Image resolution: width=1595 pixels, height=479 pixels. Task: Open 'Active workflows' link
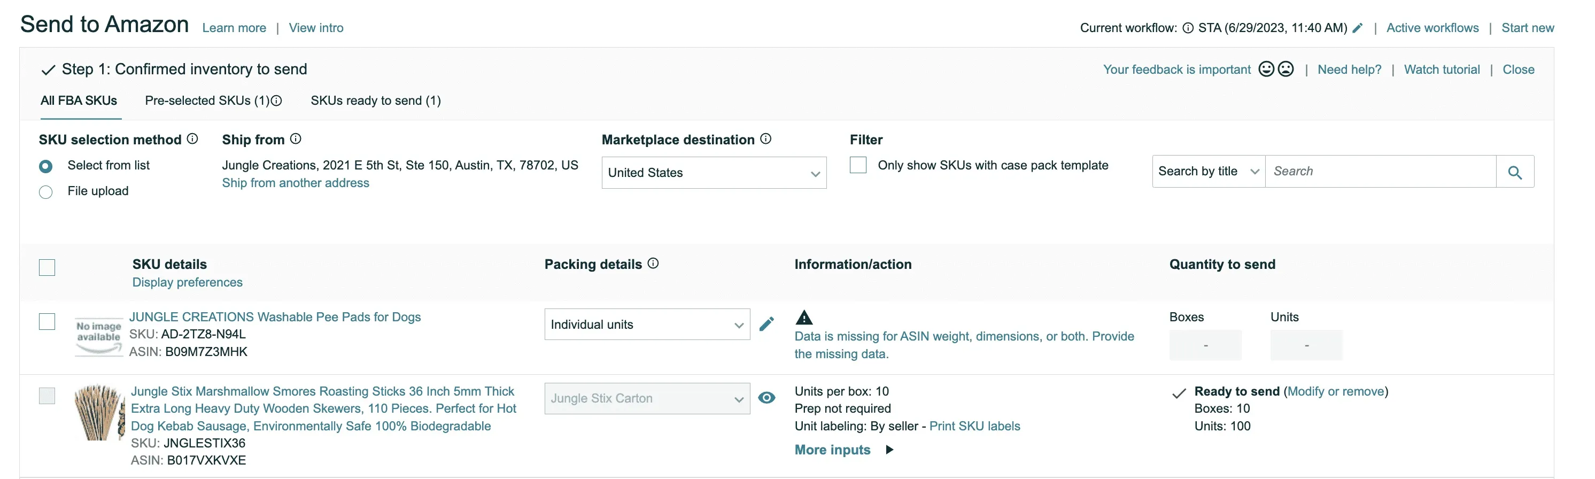pyautogui.click(x=1432, y=28)
